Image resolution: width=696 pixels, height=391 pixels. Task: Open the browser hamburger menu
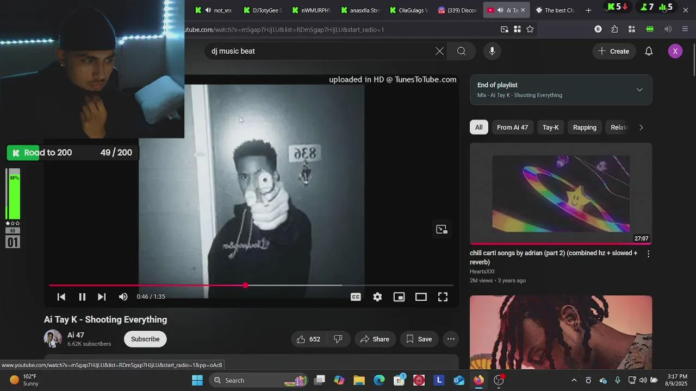(x=685, y=29)
